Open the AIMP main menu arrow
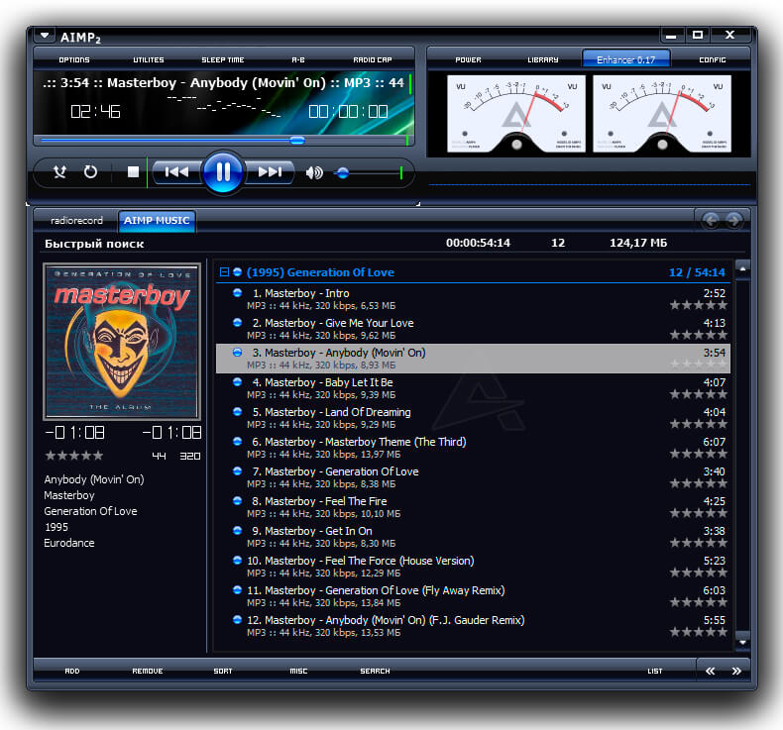This screenshot has height=730, width=783. coord(45,36)
